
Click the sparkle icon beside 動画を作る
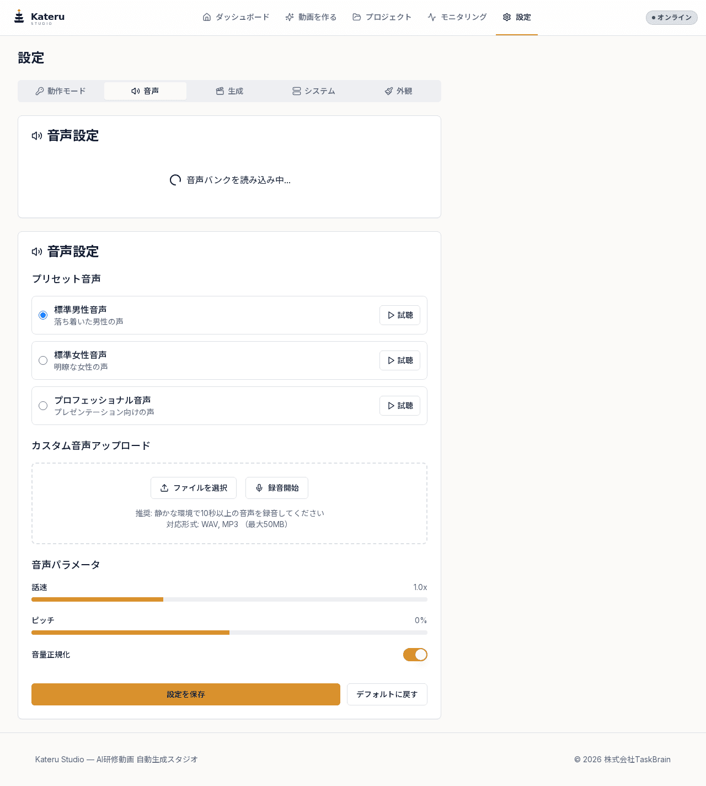[x=290, y=17]
